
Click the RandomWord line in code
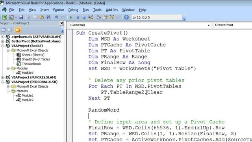click(104, 110)
